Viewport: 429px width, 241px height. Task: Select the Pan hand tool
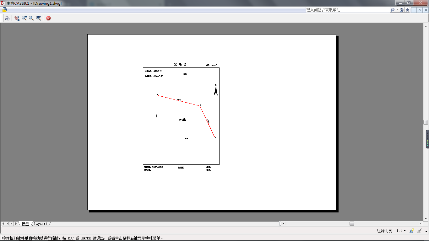coord(17,18)
